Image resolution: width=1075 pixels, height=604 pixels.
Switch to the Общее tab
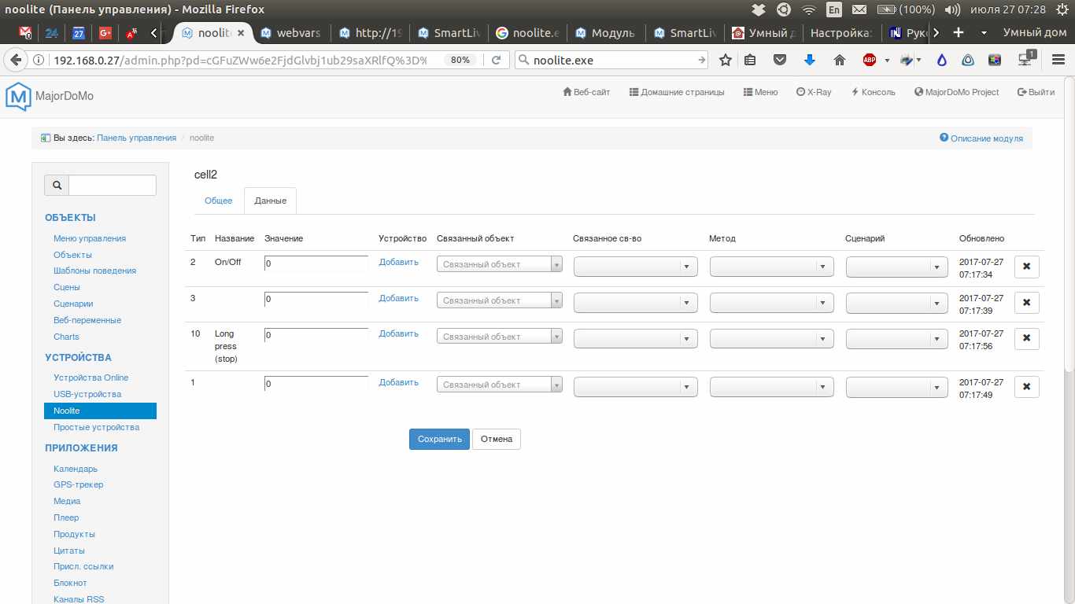point(219,201)
